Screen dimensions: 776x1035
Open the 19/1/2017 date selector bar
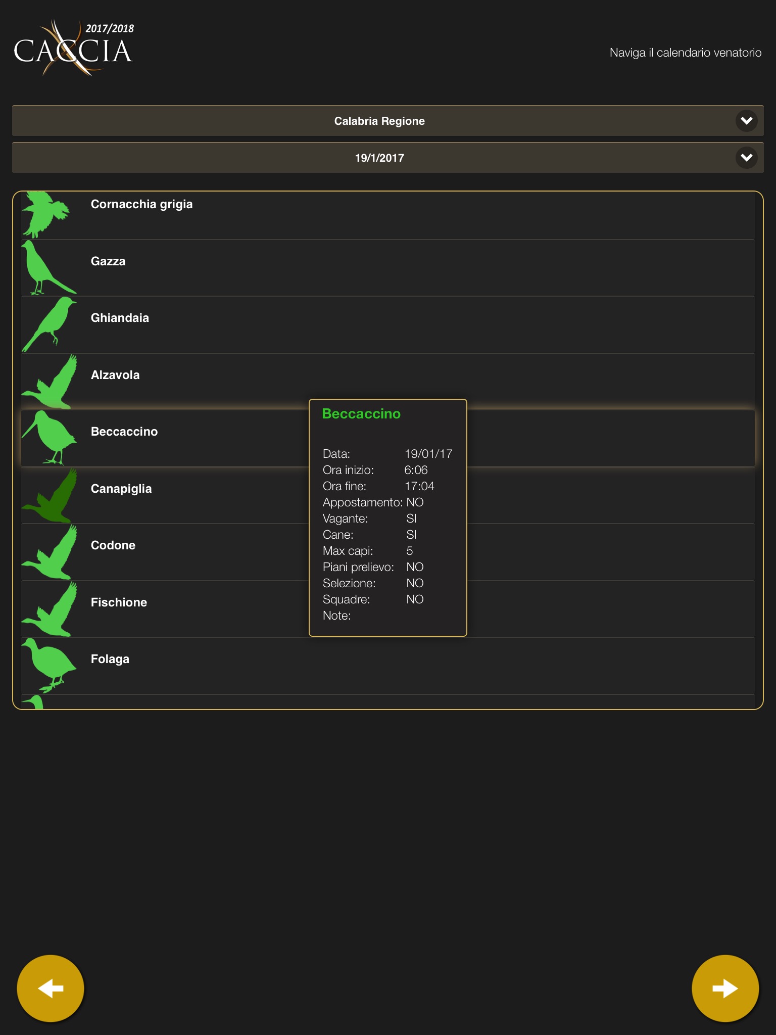pyautogui.click(x=387, y=158)
